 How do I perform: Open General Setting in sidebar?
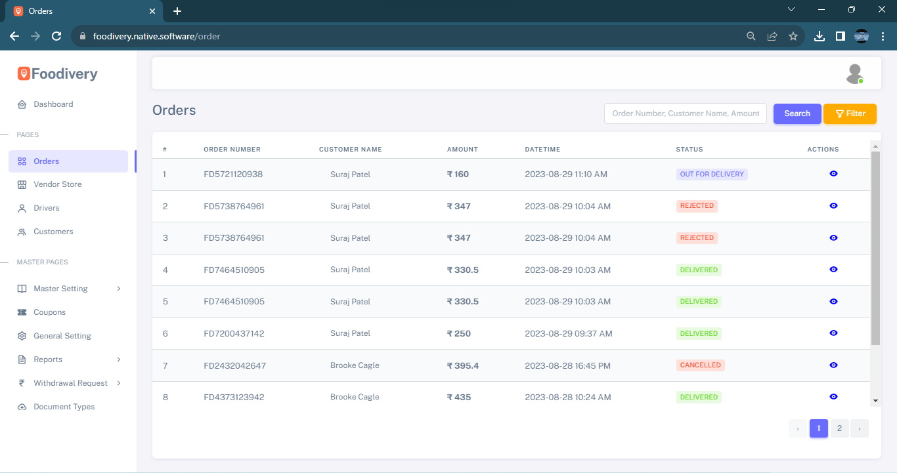(x=68, y=336)
